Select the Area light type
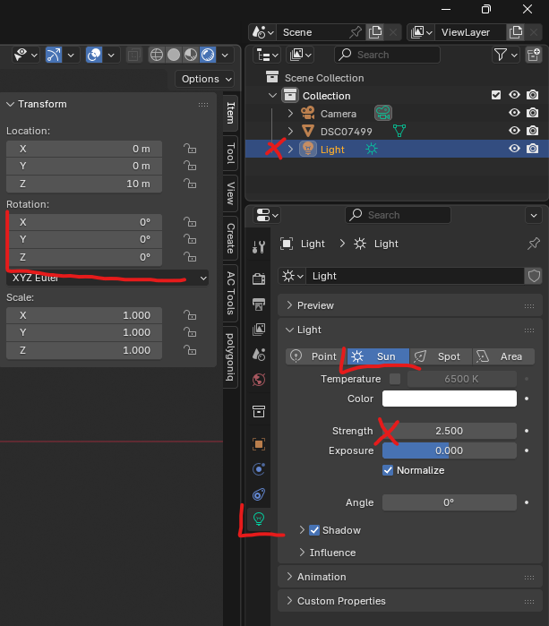The image size is (549, 626). 500,356
